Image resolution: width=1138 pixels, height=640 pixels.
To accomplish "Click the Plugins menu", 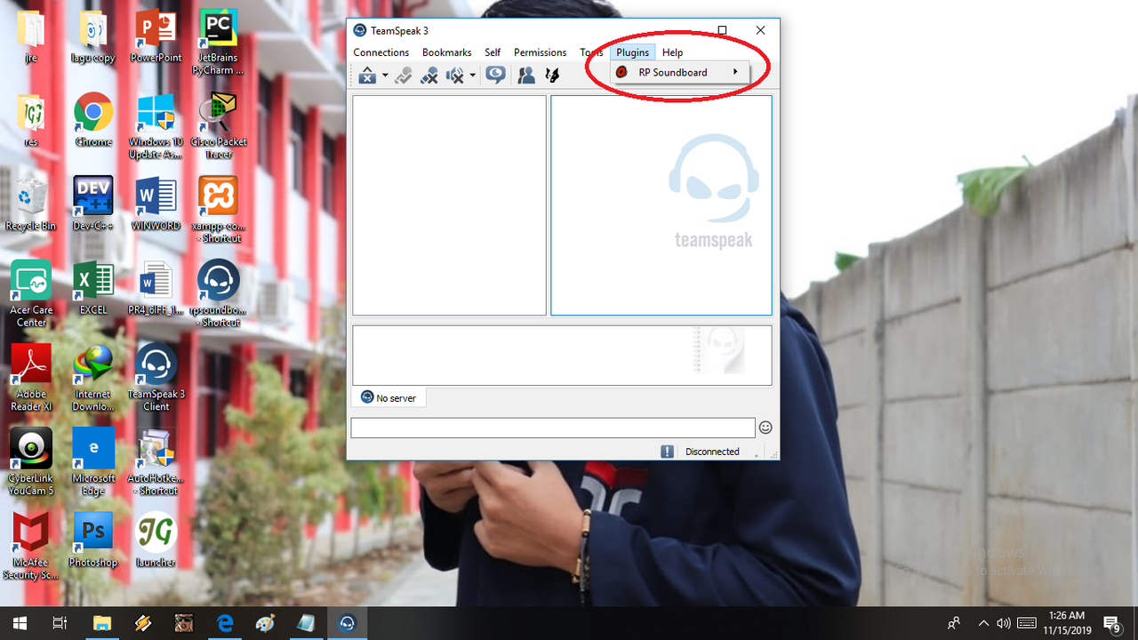I will 633,52.
